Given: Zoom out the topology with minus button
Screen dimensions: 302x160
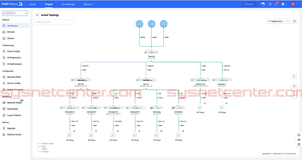Looking at the screenshot, I should point(294,95).
